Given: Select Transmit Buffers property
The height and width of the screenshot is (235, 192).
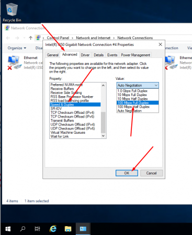Looking at the screenshot, I should (75, 121).
